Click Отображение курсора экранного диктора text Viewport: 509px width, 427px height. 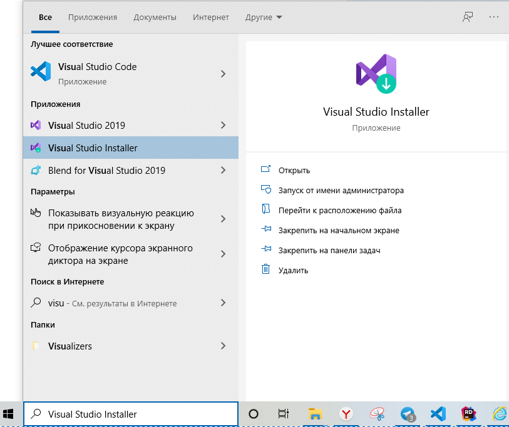click(x=120, y=254)
